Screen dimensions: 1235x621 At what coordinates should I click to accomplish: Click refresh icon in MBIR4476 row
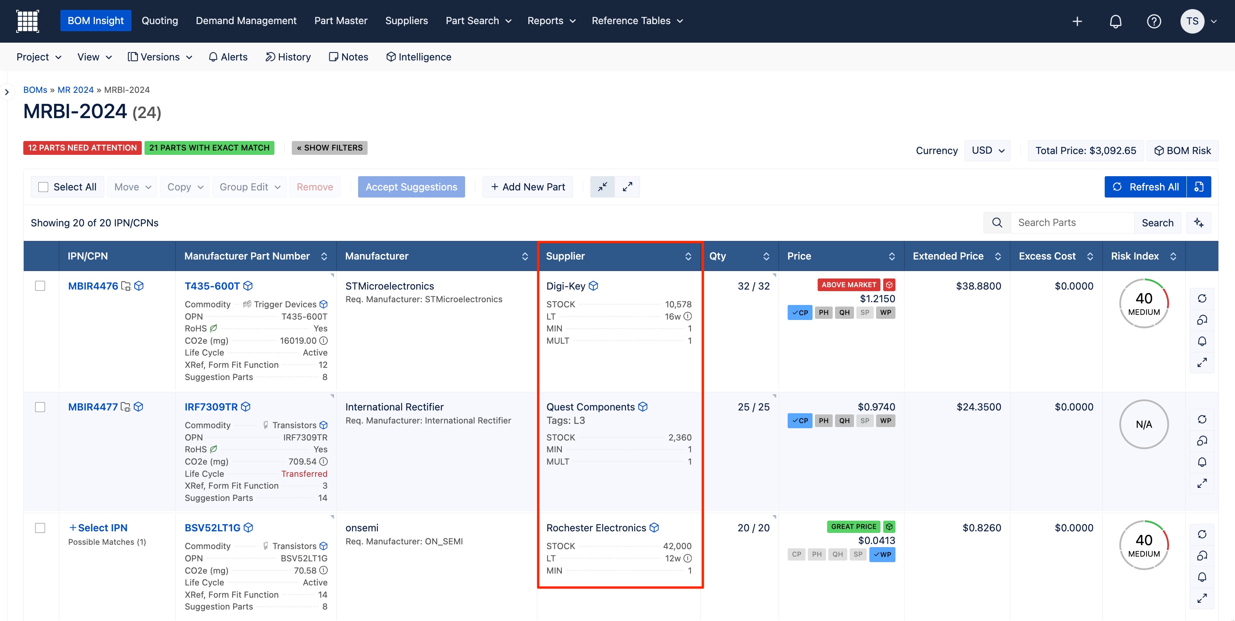point(1202,298)
